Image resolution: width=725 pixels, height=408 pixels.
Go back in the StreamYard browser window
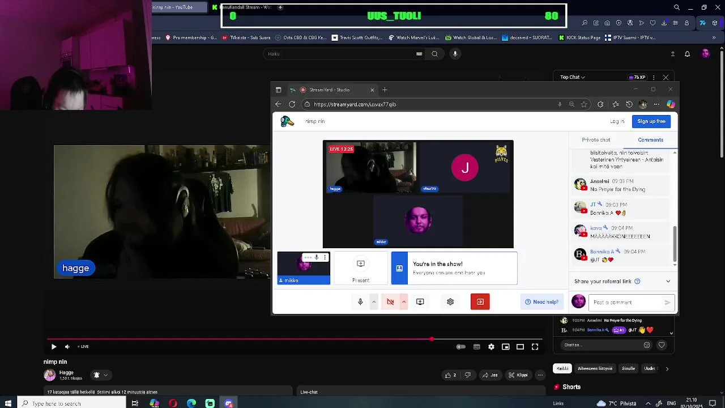click(x=278, y=104)
